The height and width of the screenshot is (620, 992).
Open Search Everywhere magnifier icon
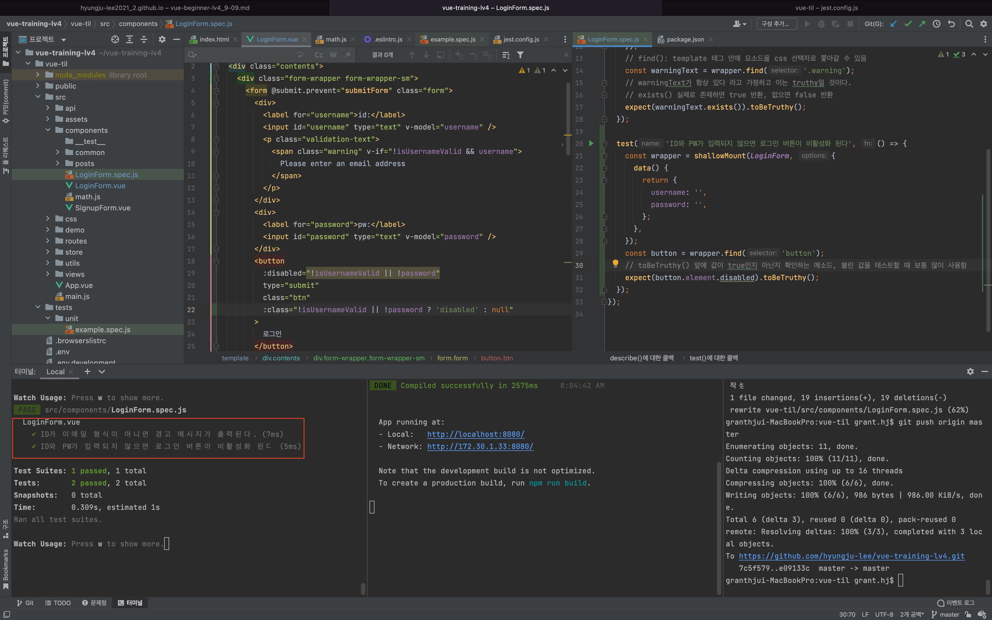(x=969, y=24)
